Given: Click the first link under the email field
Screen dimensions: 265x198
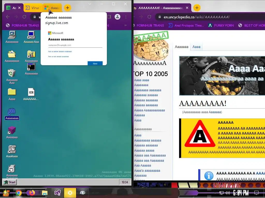Looking at the screenshot, I should pyautogui.click(x=60, y=51).
